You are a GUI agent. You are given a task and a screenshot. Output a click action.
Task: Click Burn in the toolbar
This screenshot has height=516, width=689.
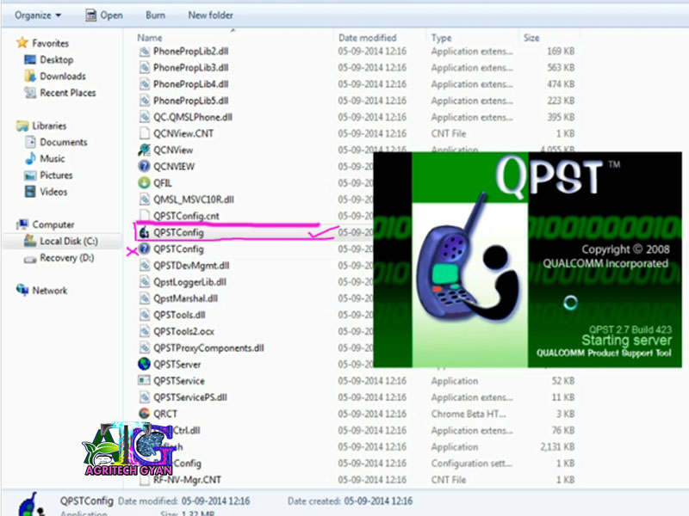point(156,15)
